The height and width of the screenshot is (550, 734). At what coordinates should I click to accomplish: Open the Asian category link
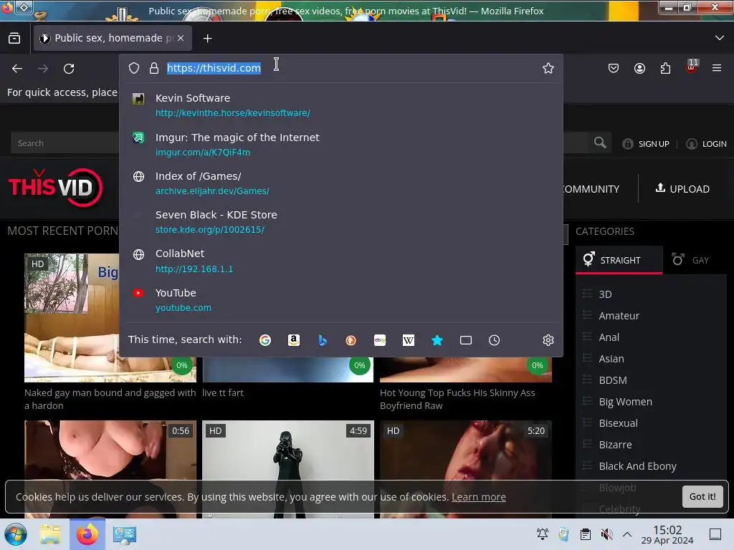coord(611,359)
